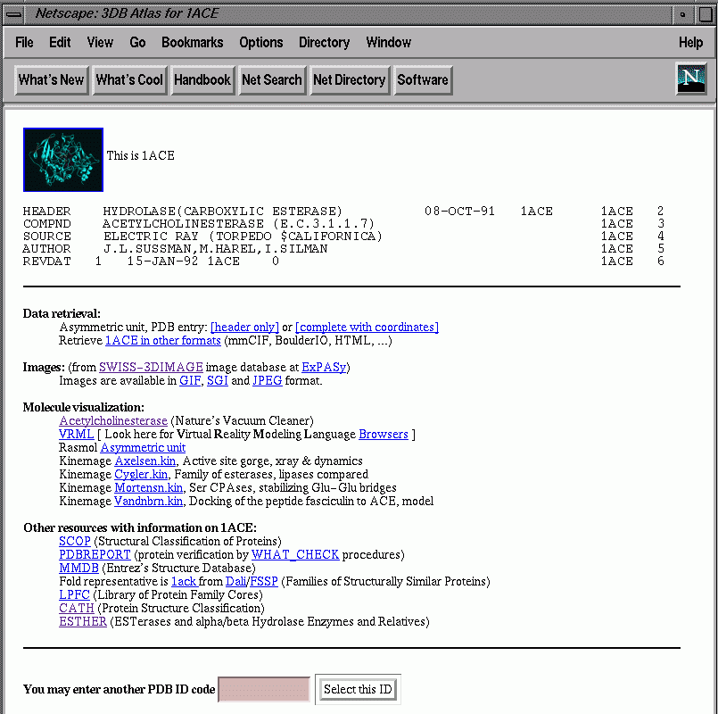718x714 pixels.
Task: Follow the VRML Browsers link
Action: click(384, 434)
